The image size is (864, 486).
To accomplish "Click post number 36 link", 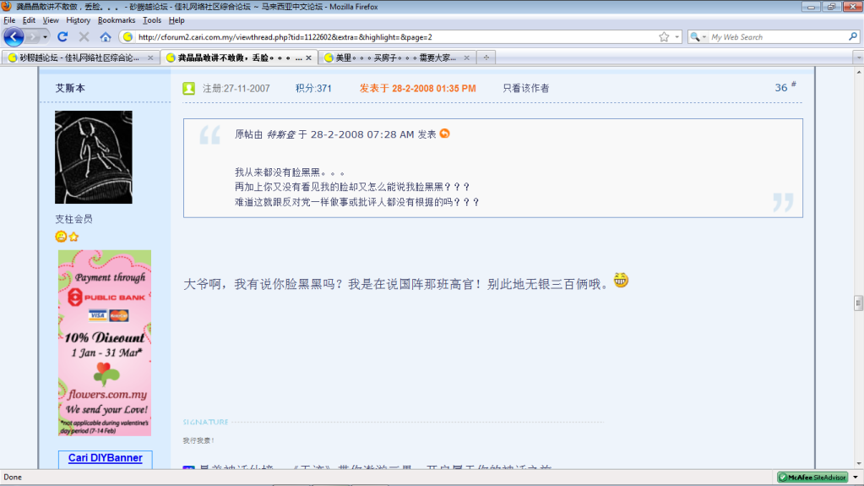I will 781,88.
